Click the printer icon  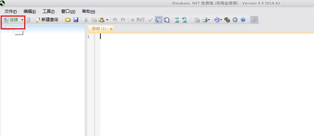coord(205,20)
